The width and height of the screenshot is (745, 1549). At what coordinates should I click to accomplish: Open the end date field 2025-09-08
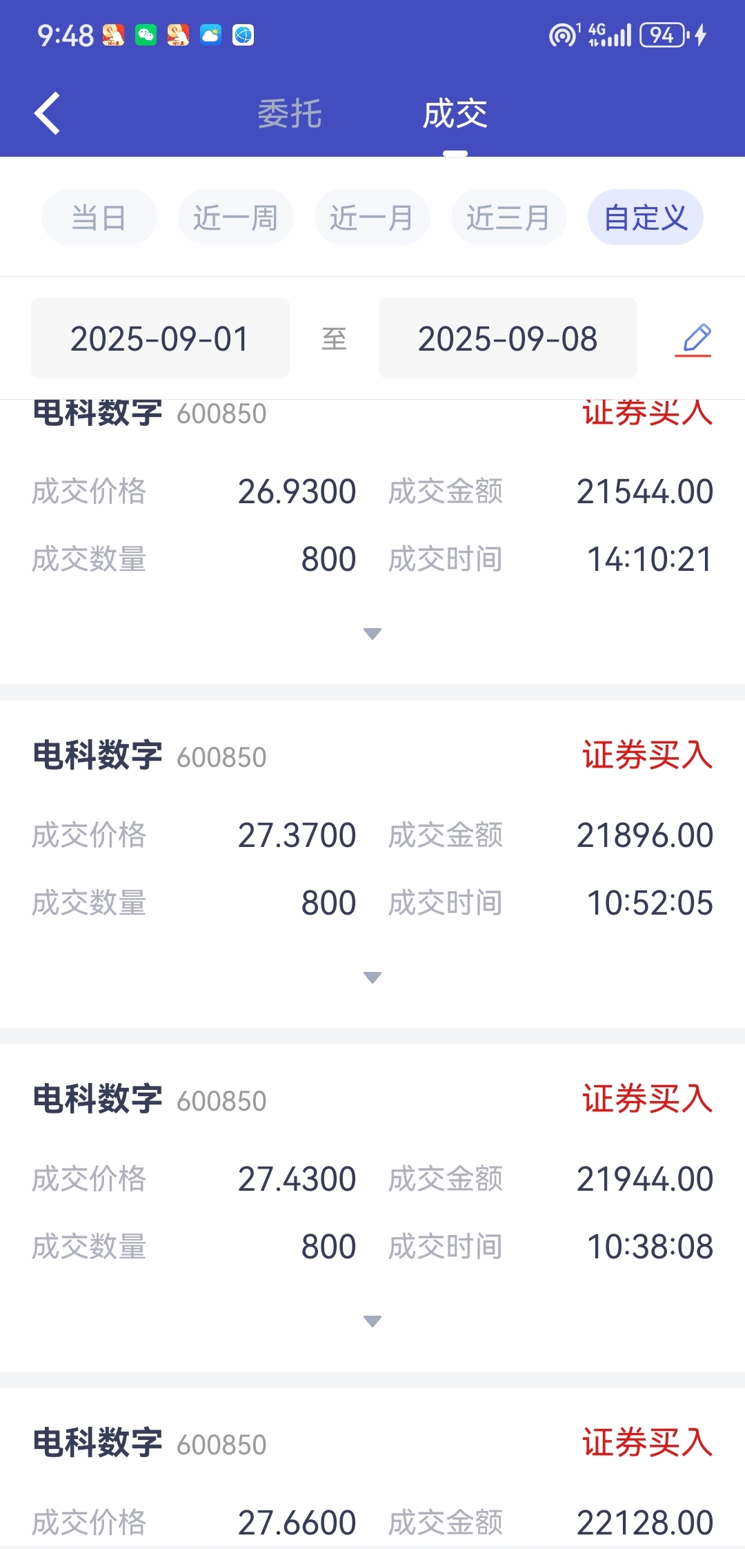tap(508, 338)
